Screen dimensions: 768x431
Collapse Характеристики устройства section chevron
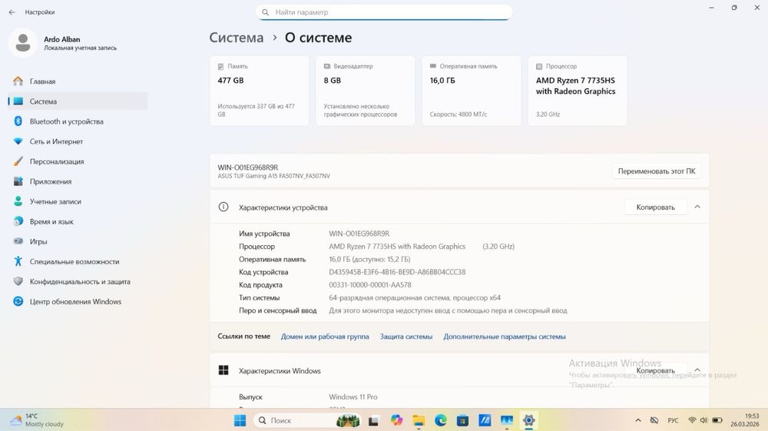[697, 207]
